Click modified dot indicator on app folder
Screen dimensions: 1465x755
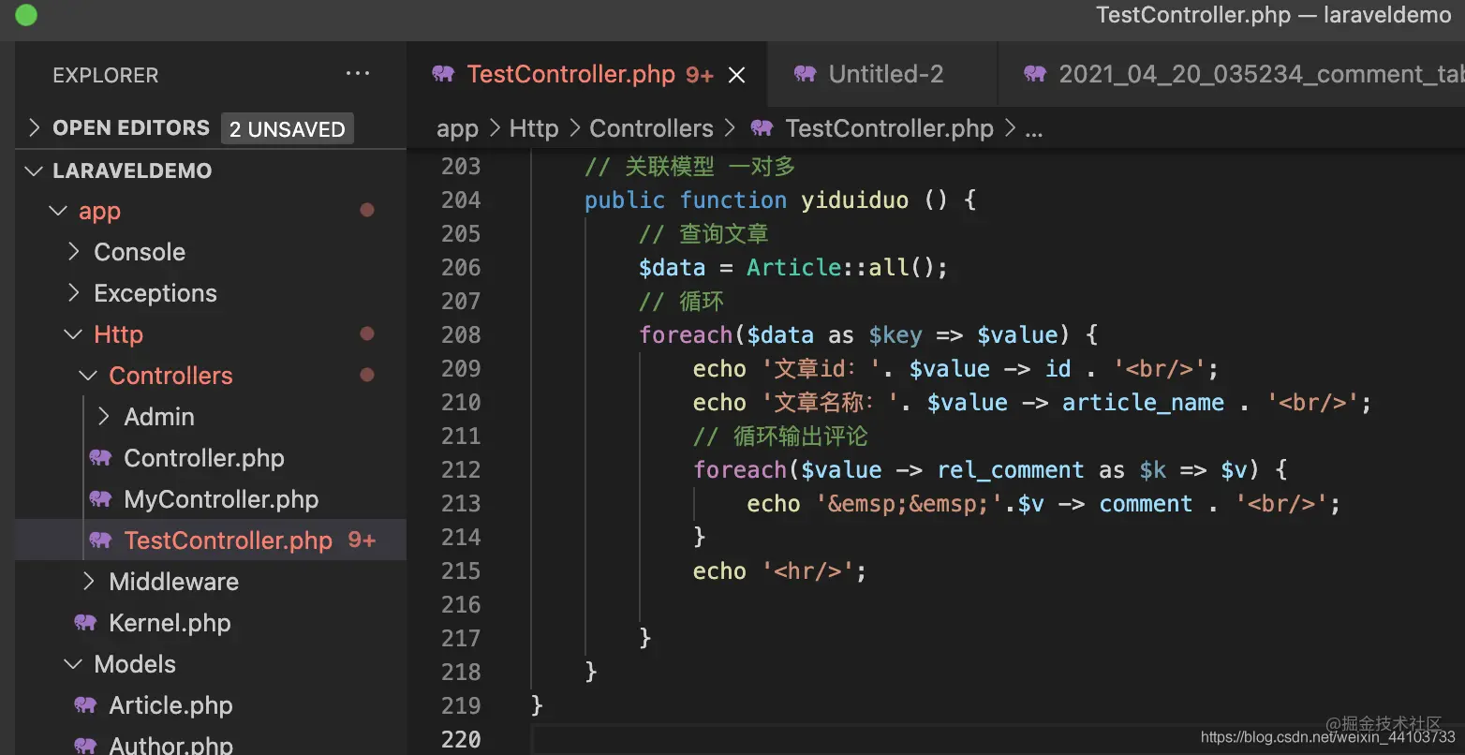click(x=367, y=211)
